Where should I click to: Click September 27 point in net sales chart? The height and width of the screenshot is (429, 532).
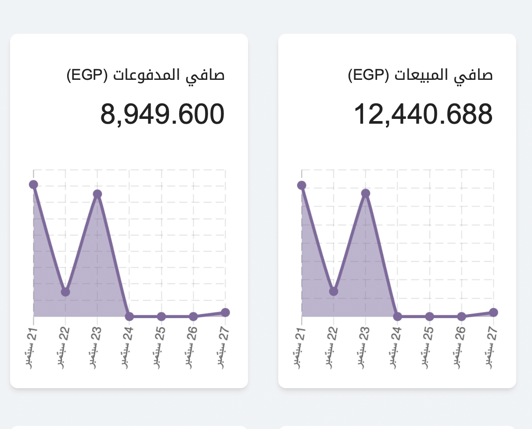[x=493, y=312]
